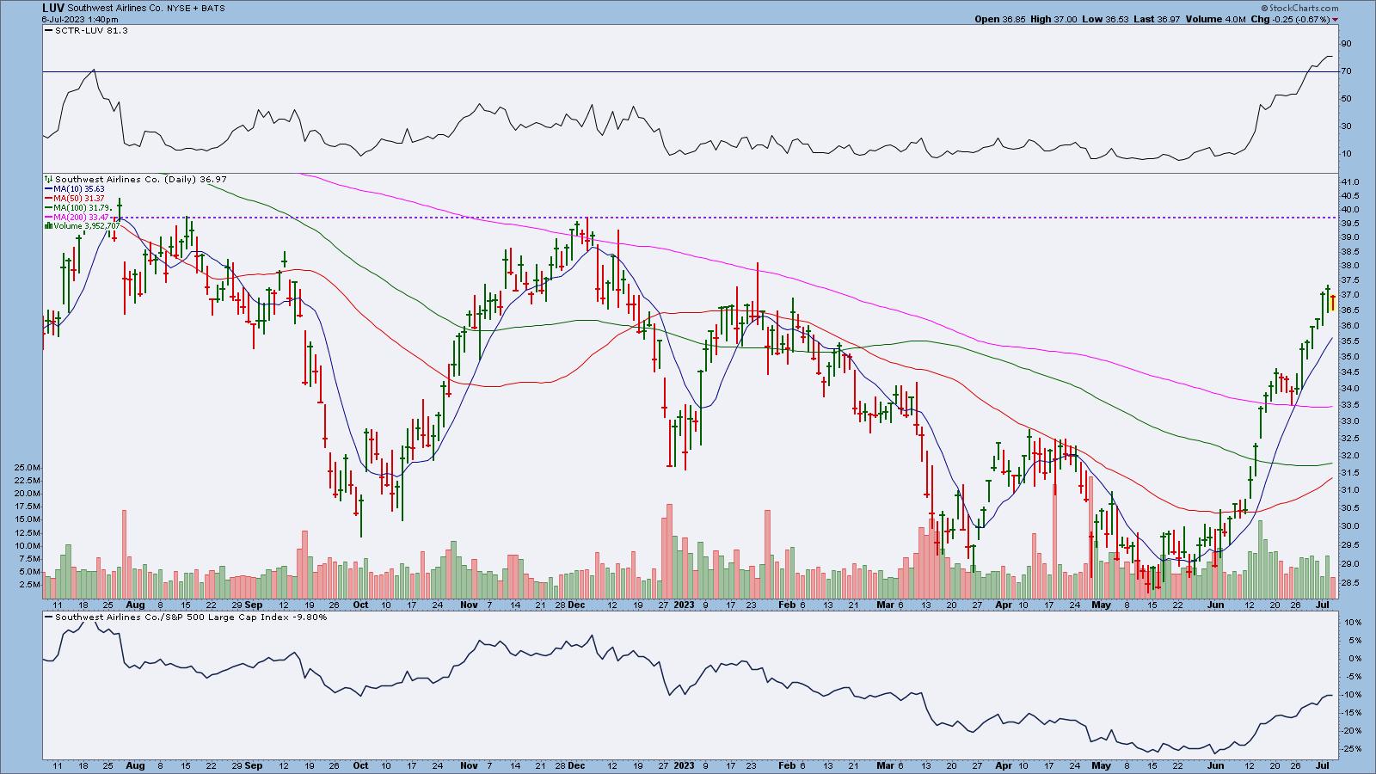The image size is (1376, 774).
Task: Click the green Volume bars legend icon
Action: click(48, 226)
